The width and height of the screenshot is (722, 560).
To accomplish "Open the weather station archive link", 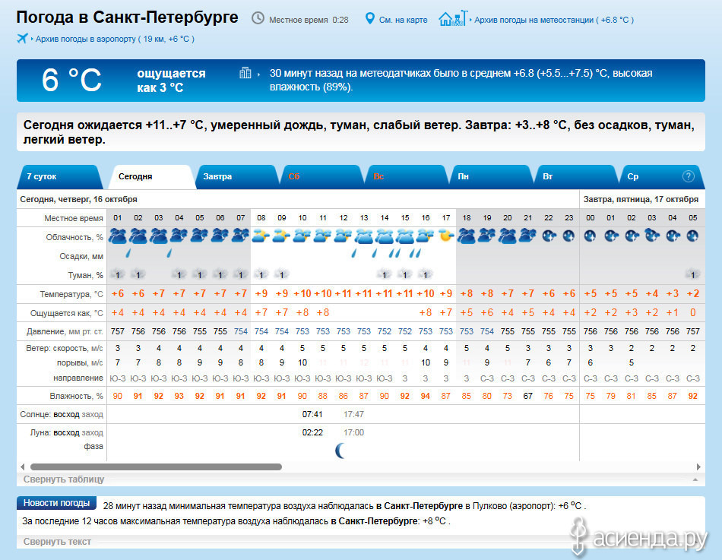I will (553, 20).
